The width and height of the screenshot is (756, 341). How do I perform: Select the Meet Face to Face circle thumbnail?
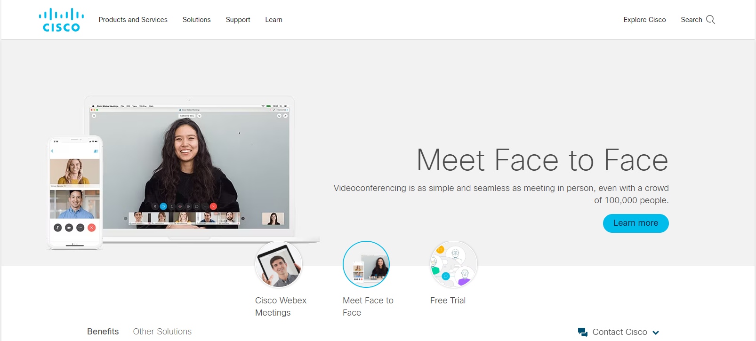[366, 264]
